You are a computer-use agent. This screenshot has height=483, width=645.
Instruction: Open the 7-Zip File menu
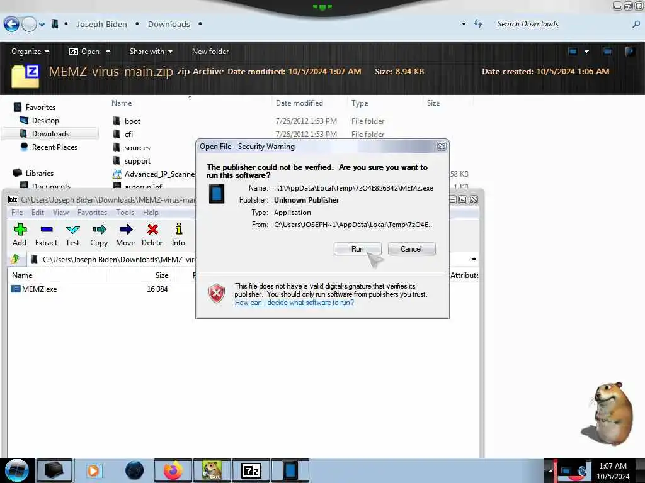coord(17,213)
